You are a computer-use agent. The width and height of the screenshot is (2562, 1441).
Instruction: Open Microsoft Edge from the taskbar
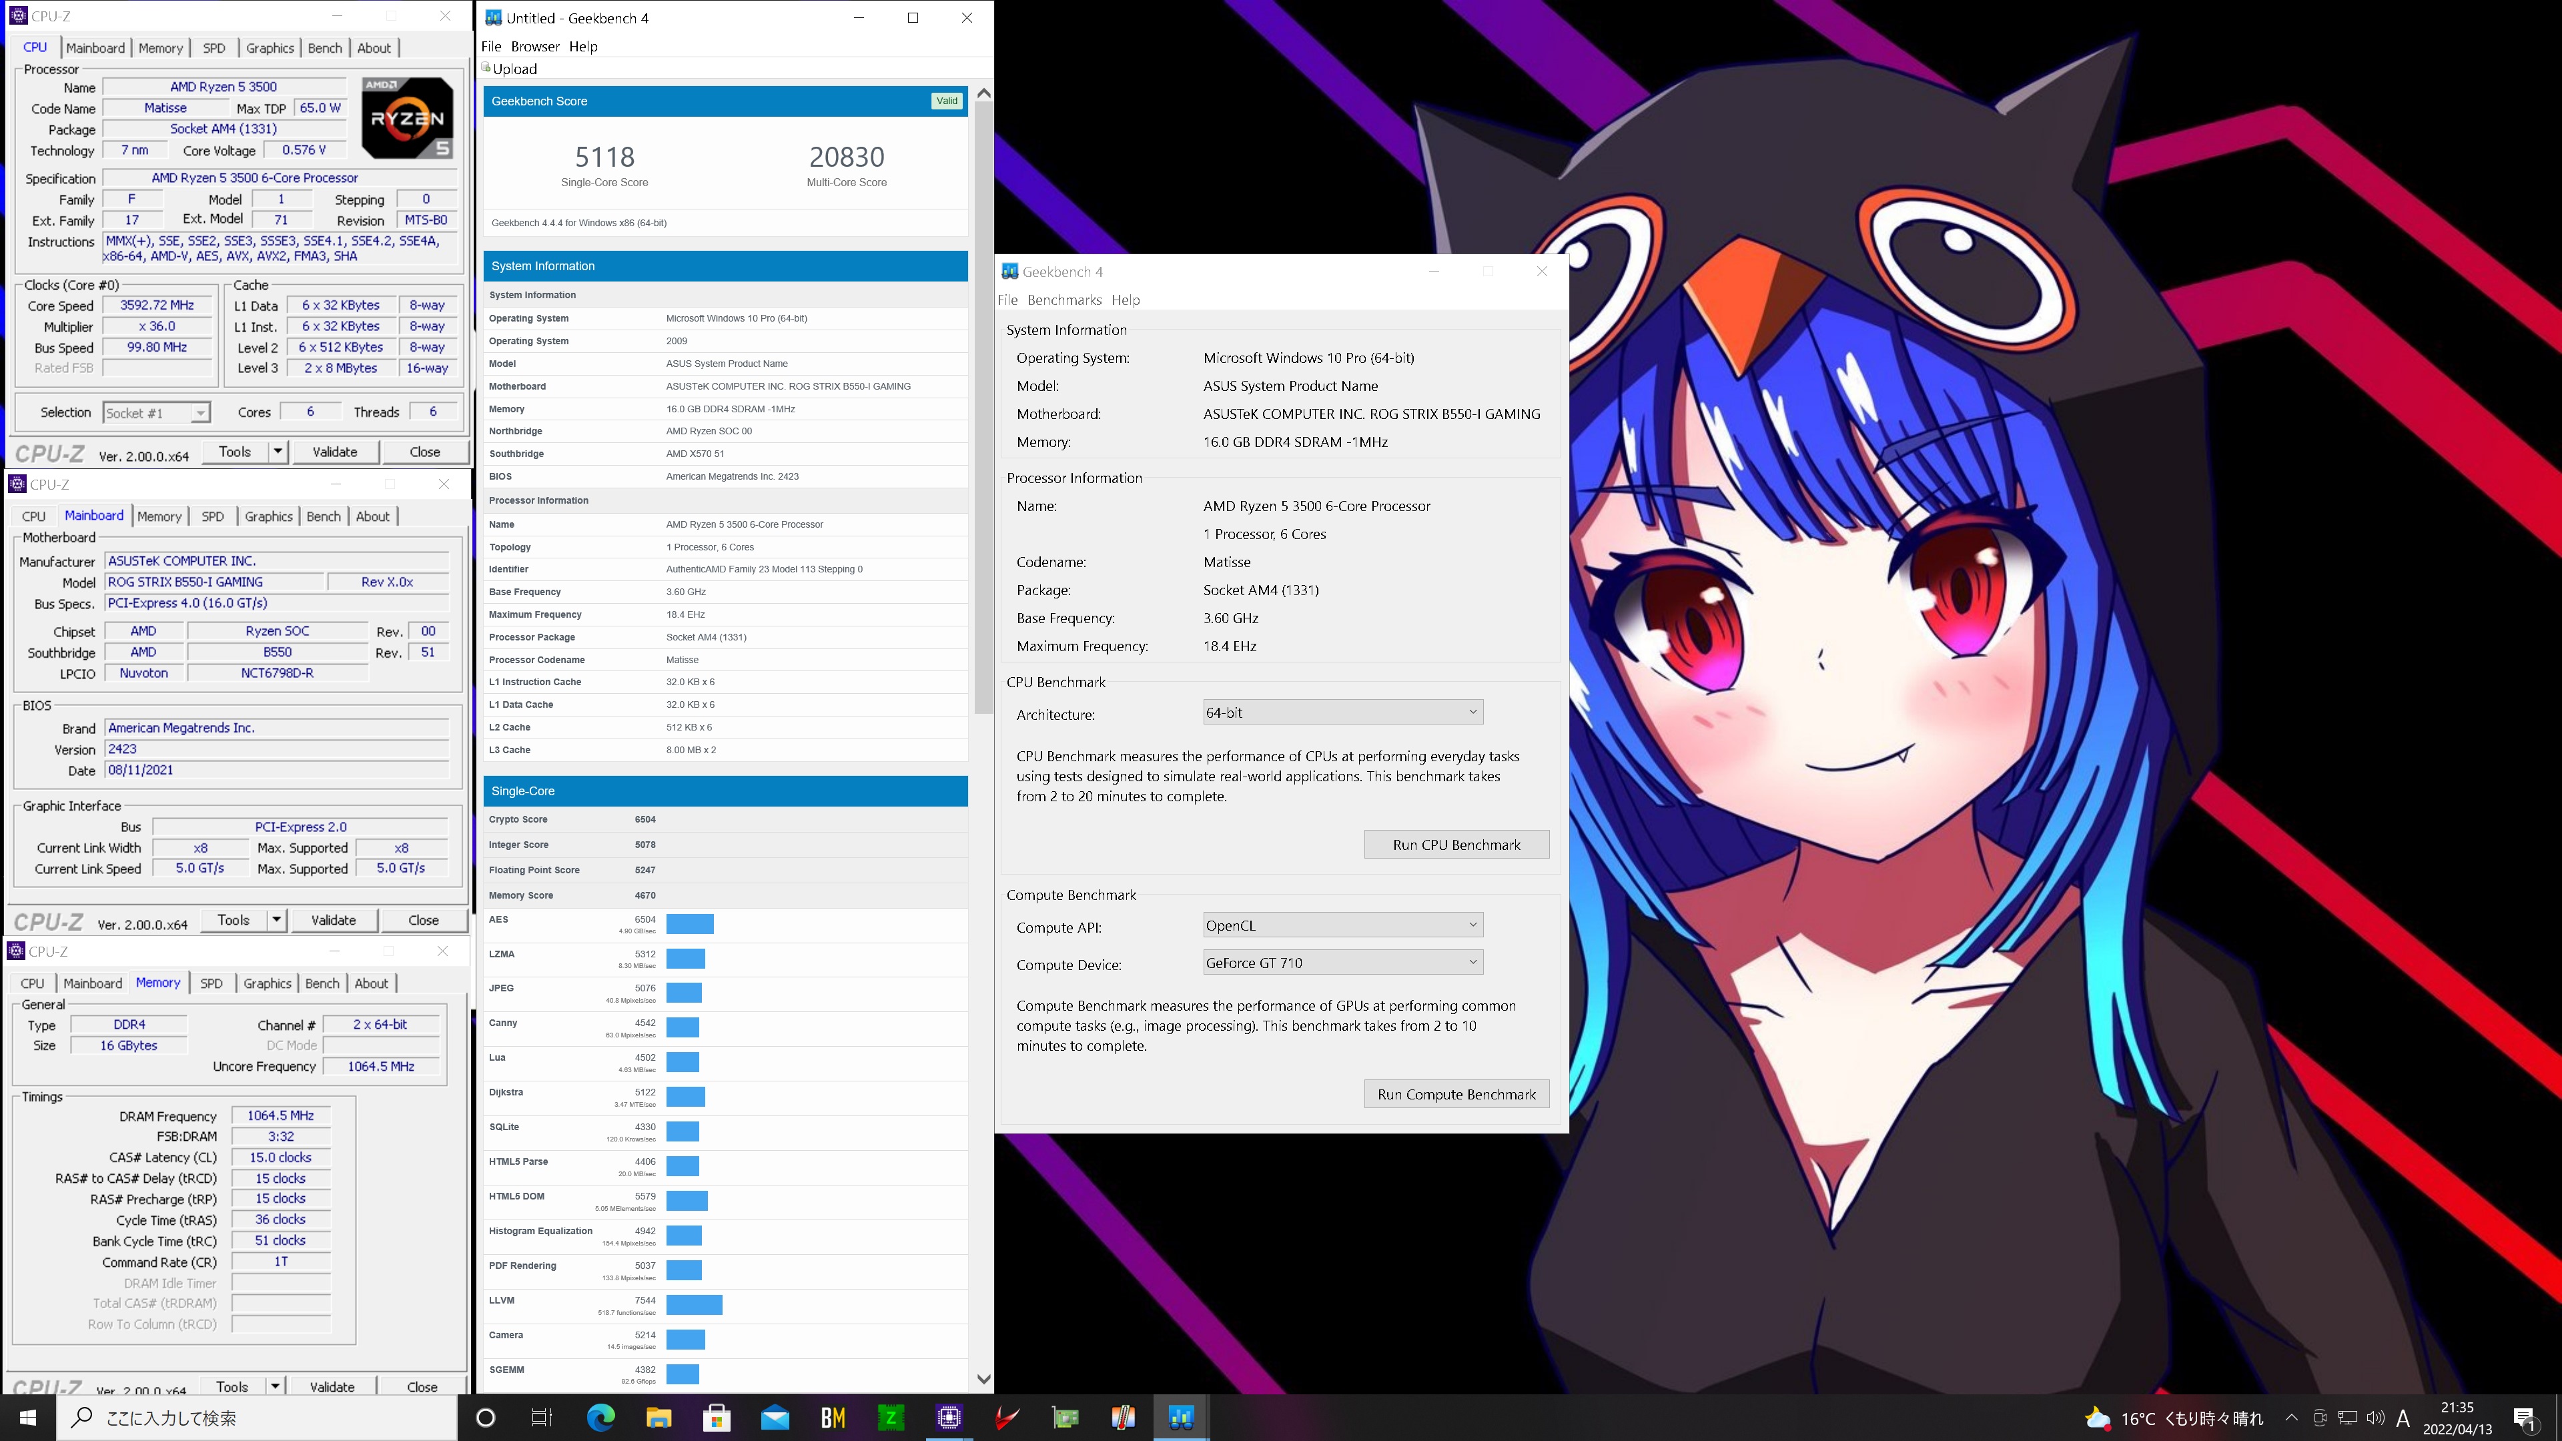(x=600, y=1417)
